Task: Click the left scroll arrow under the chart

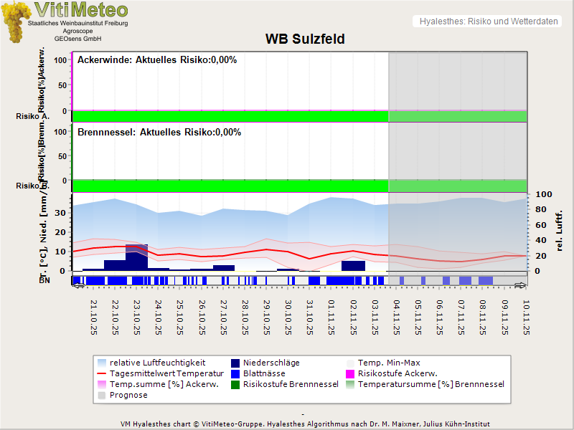Action: click(78, 285)
